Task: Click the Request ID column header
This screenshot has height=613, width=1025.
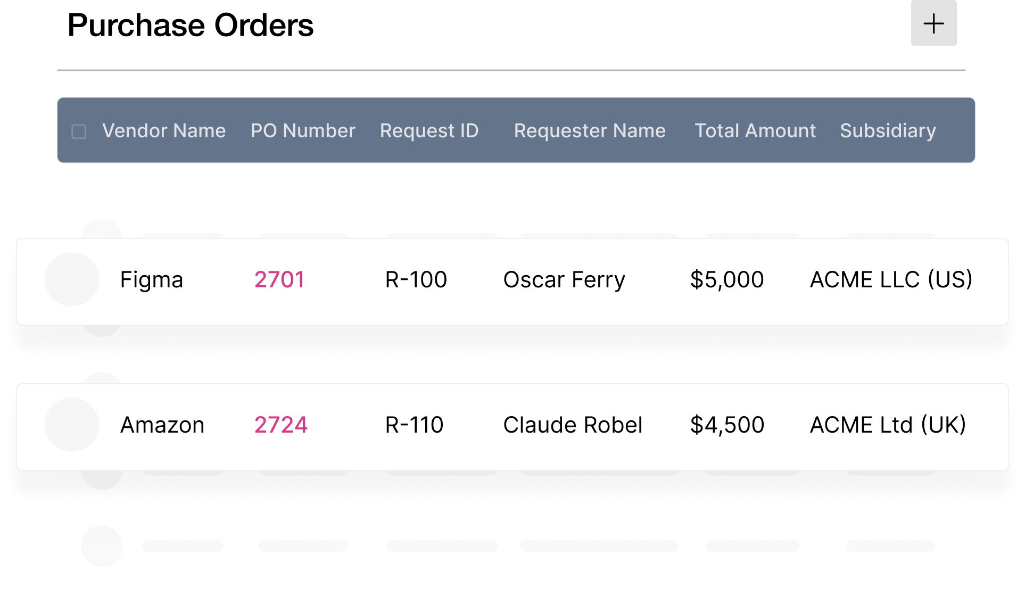Action: 429,131
